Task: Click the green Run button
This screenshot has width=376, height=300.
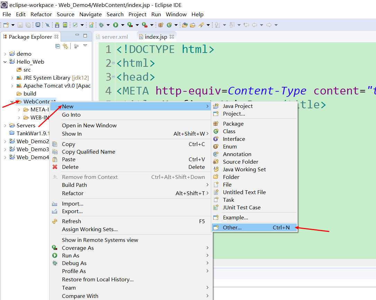Action: click(x=116, y=25)
